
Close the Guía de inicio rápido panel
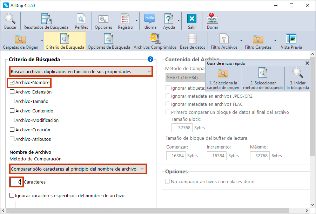point(307,63)
